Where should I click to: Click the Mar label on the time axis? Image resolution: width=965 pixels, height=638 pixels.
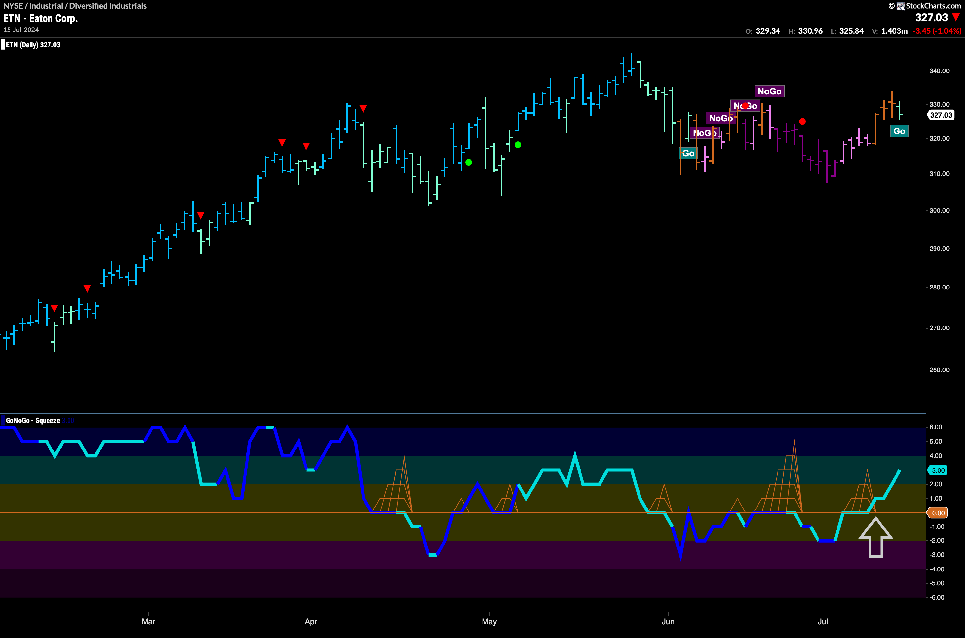click(x=148, y=621)
